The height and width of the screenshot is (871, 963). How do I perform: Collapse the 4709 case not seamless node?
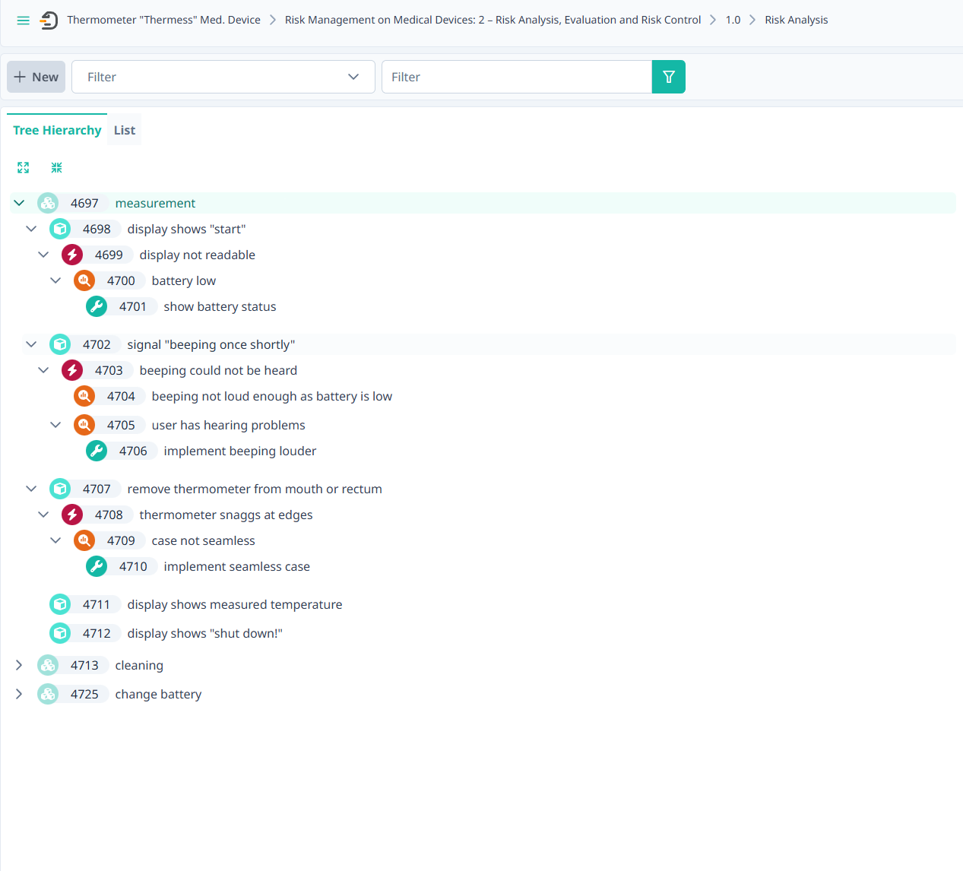55,540
